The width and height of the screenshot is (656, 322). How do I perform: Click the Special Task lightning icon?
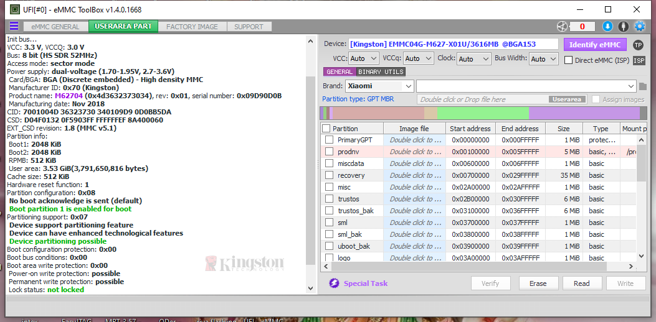tap(333, 283)
